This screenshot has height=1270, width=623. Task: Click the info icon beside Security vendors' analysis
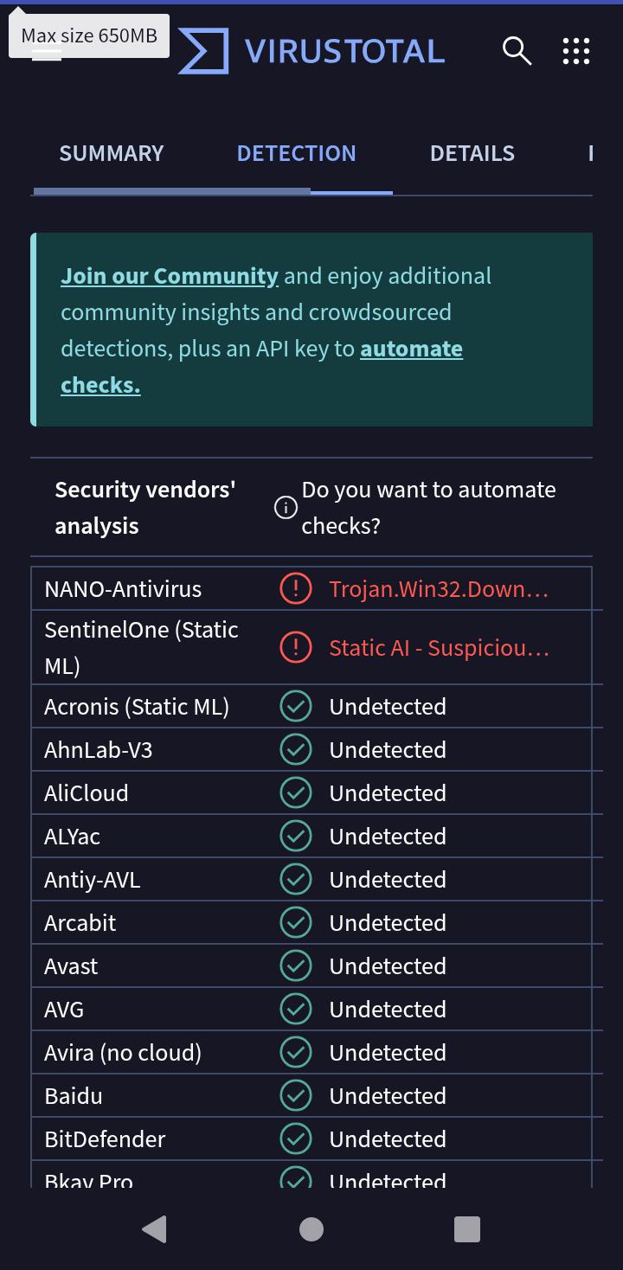point(286,508)
